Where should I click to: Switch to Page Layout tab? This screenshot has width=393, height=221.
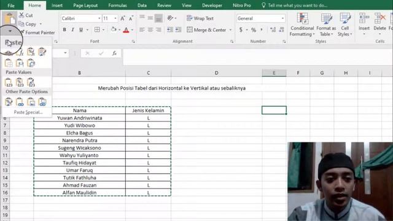coord(85,6)
